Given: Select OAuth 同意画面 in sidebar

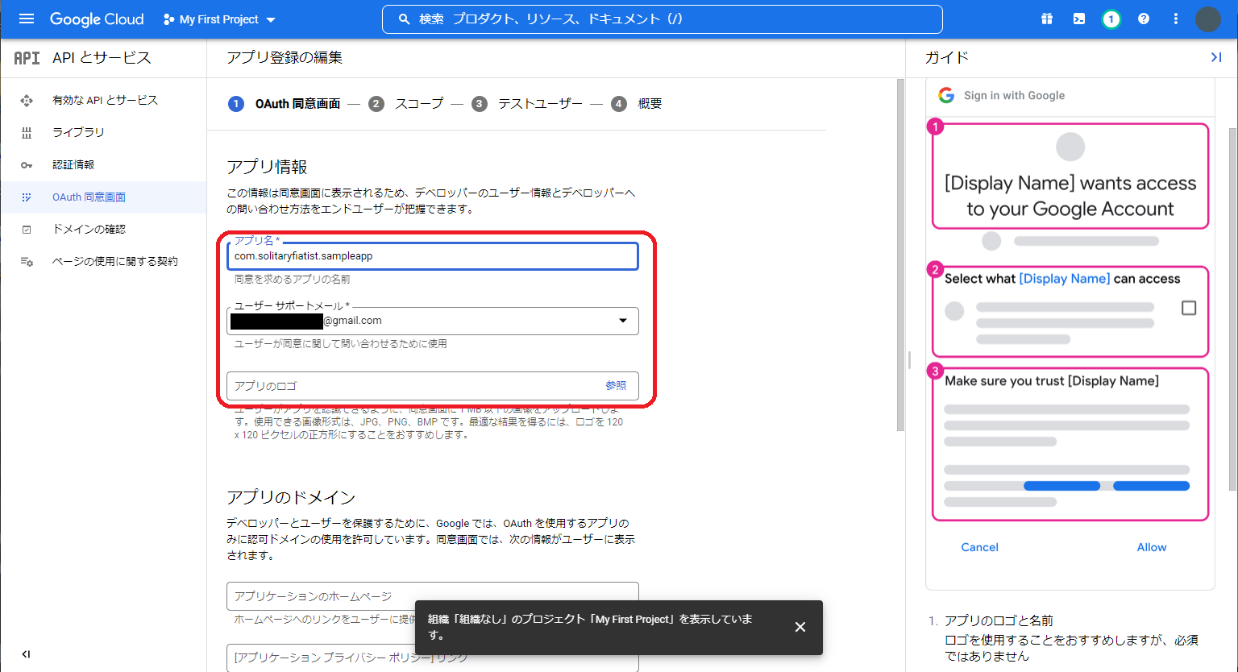Looking at the screenshot, I should pyautogui.click(x=103, y=197).
